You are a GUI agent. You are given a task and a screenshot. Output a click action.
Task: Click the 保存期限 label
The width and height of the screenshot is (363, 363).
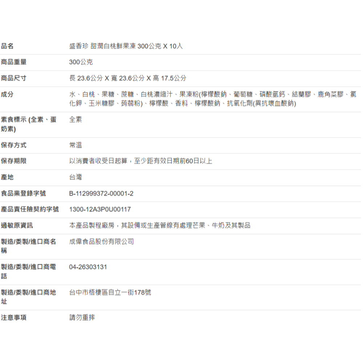tap(14, 161)
